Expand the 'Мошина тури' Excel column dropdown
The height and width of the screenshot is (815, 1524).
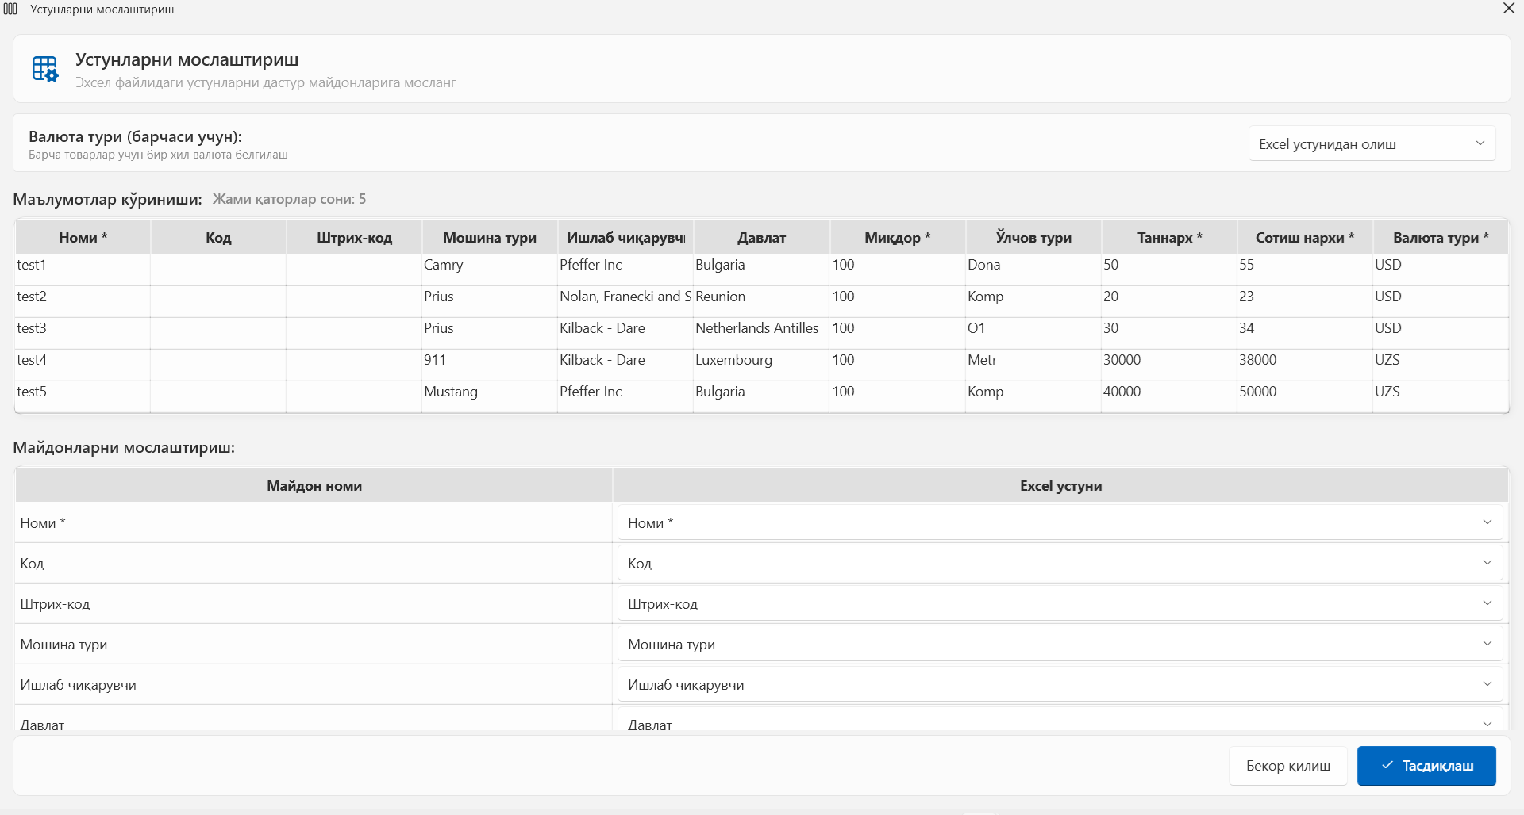click(1060, 644)
